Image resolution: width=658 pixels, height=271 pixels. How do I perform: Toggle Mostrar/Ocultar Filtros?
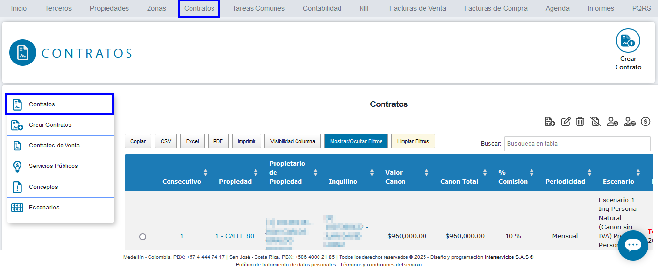pos(356,141)
